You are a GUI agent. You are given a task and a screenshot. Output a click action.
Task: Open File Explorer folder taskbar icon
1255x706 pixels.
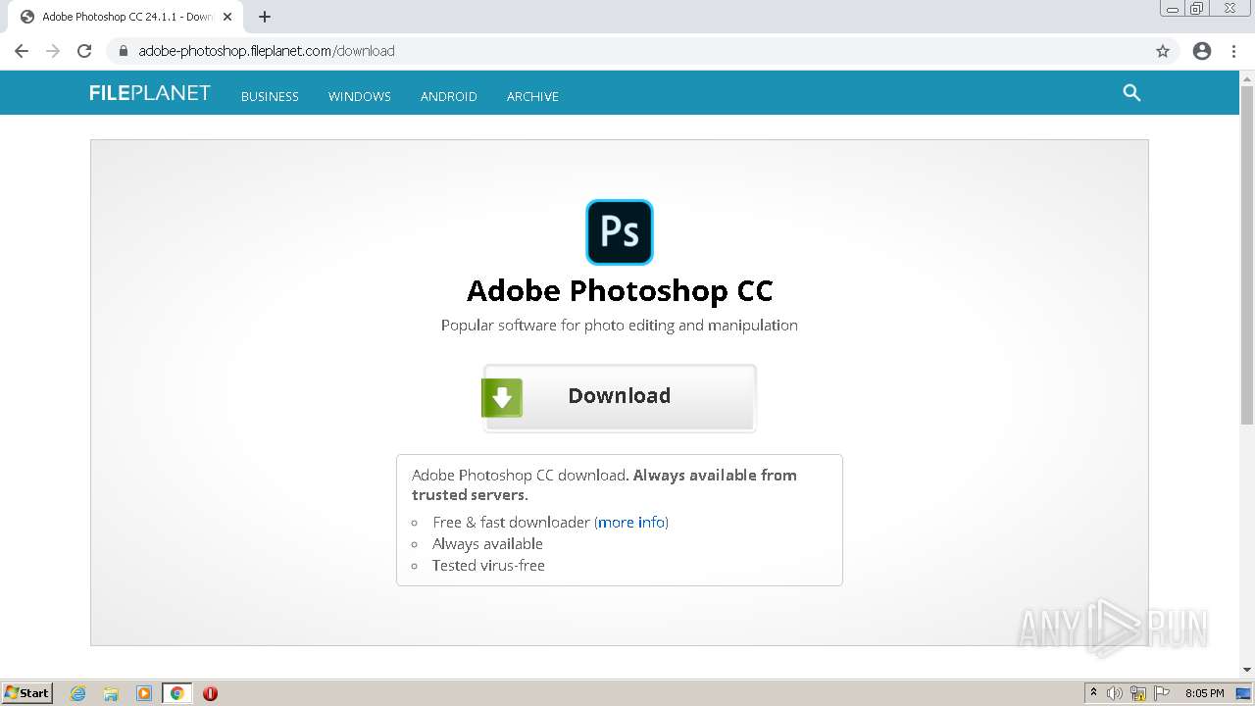coord(111,693)
